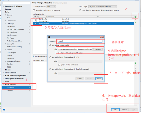141x113 pixels.
Task: Check Ignore invalid certificates
Action: 59,65
